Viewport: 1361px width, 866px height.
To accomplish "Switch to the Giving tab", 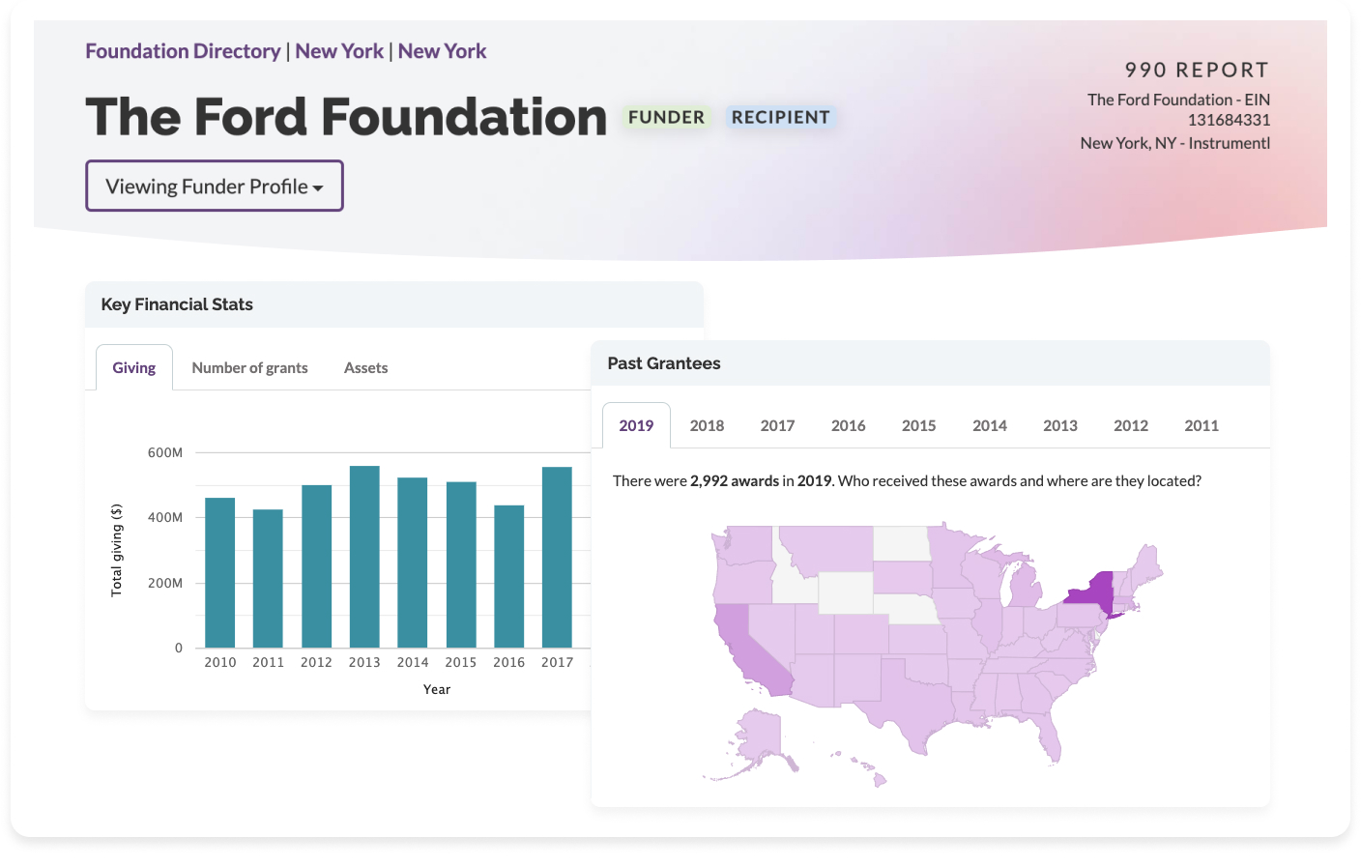I will click(134, 367).
